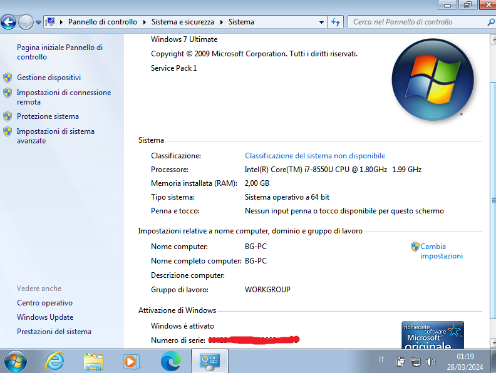
Task: Launch Internet Explorer from taskbar
Action: tap(54, 361)
